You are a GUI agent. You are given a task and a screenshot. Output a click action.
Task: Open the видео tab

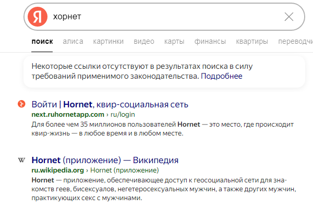coord(144,42)
